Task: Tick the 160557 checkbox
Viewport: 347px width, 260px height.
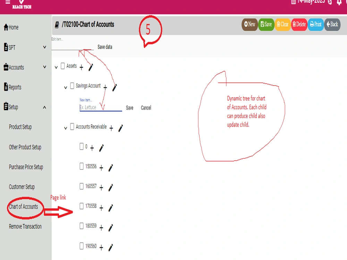Action: coord(82,186)
